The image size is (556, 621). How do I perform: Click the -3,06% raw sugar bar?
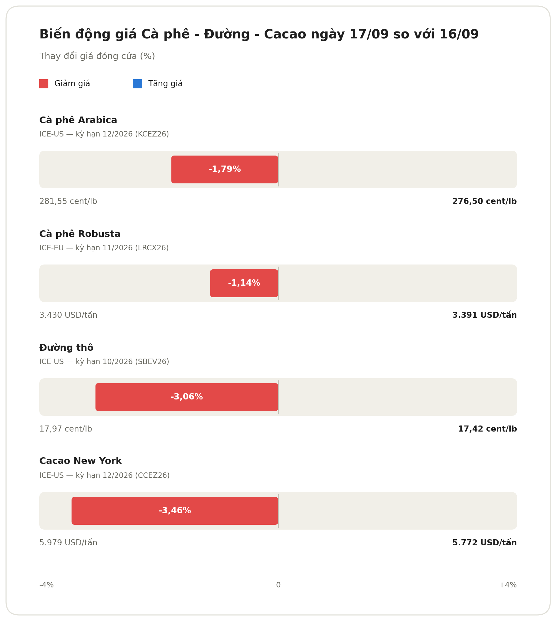187,397
